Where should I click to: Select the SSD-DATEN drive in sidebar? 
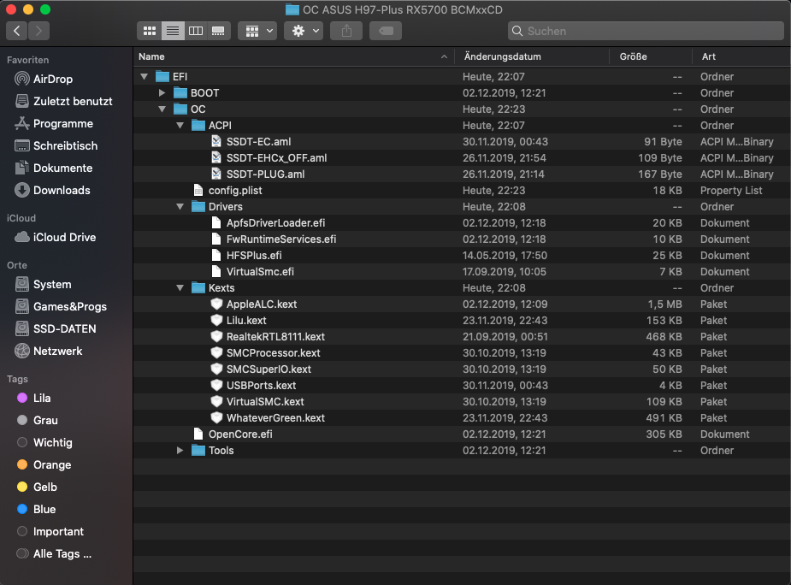56,329
